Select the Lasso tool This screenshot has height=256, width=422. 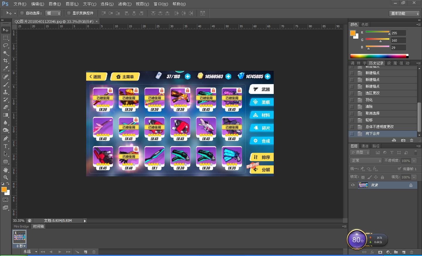(x=6, y=45)
